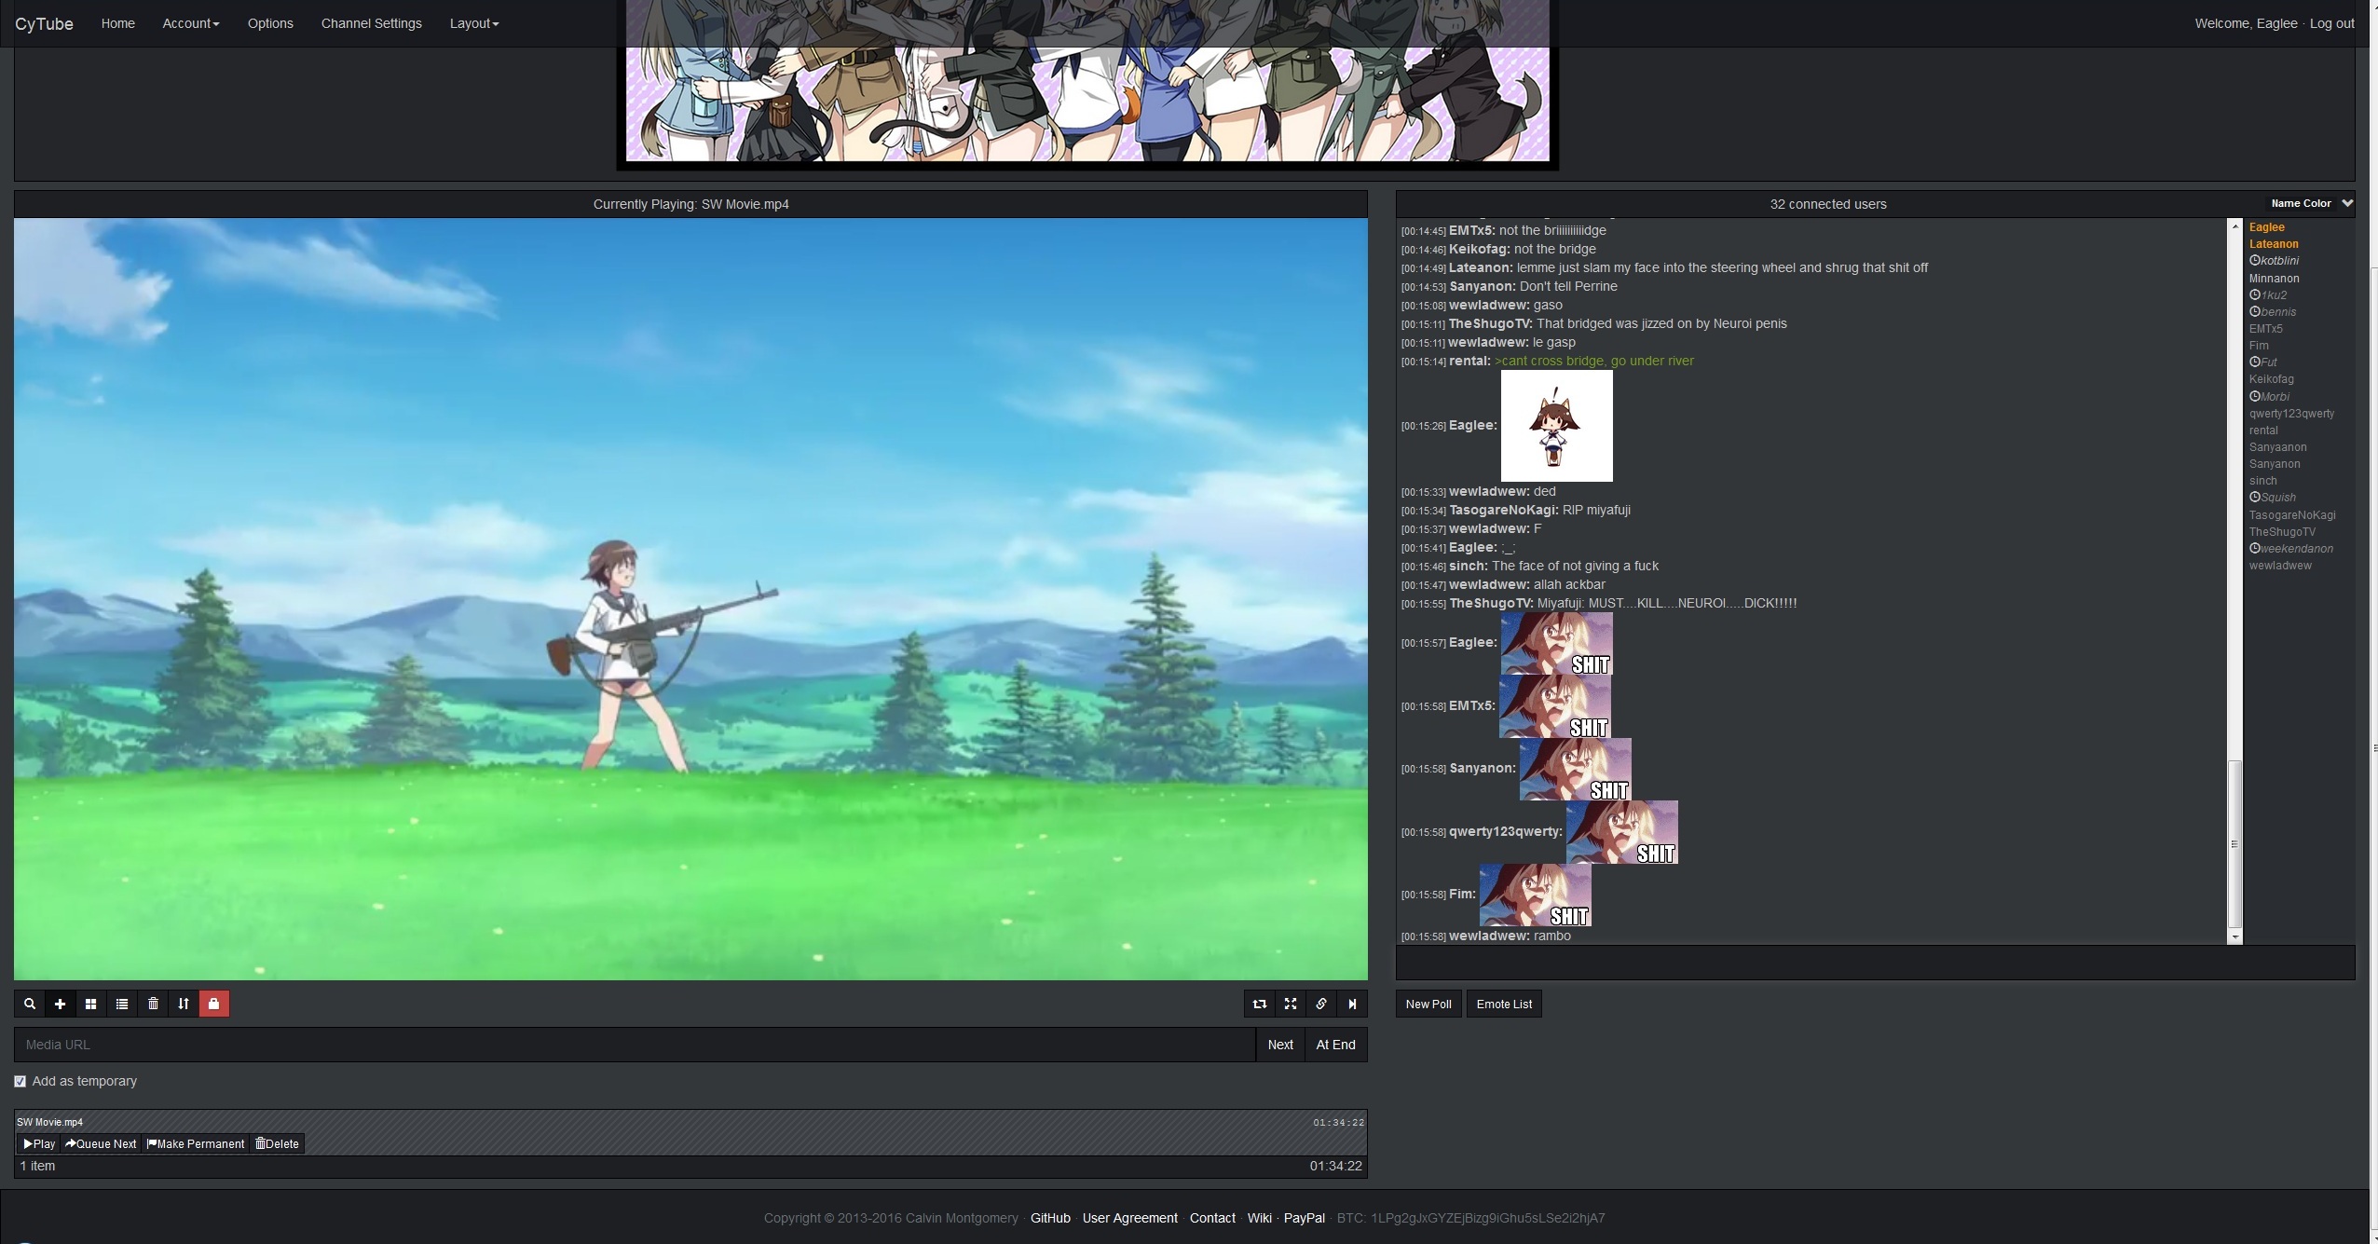The width and height of the screenshot is (2378, 1244).
Task: Click the Currently Playing: SW Movie.mp4 title
Action: pos(690,204)
